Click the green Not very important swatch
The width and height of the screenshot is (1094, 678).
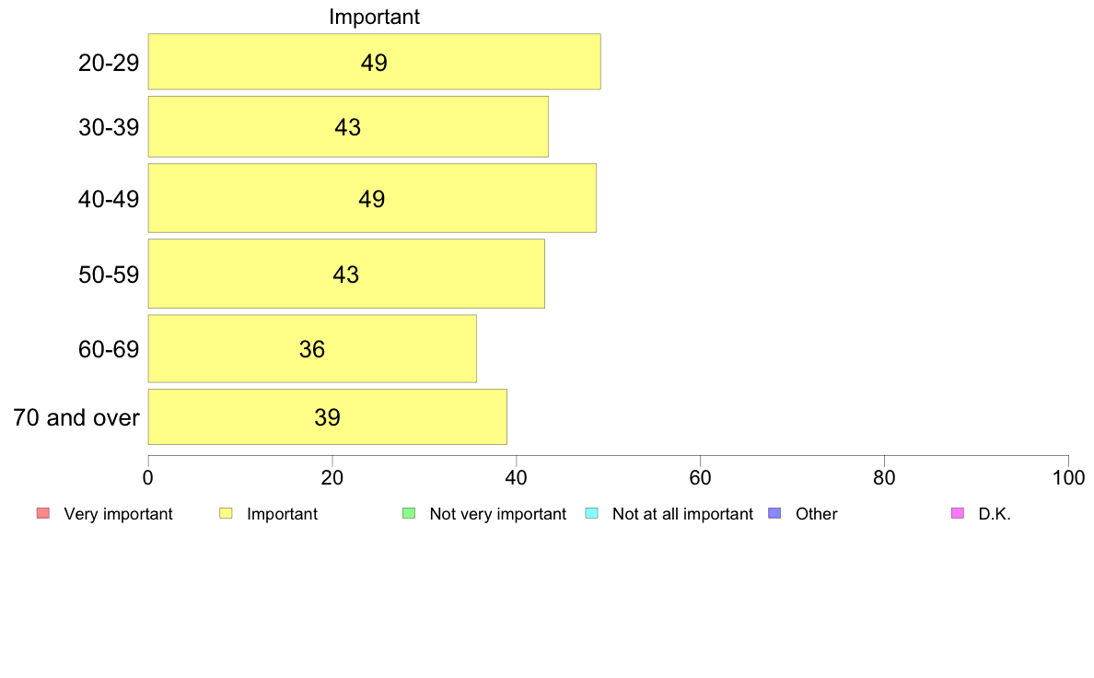(409, 513)
